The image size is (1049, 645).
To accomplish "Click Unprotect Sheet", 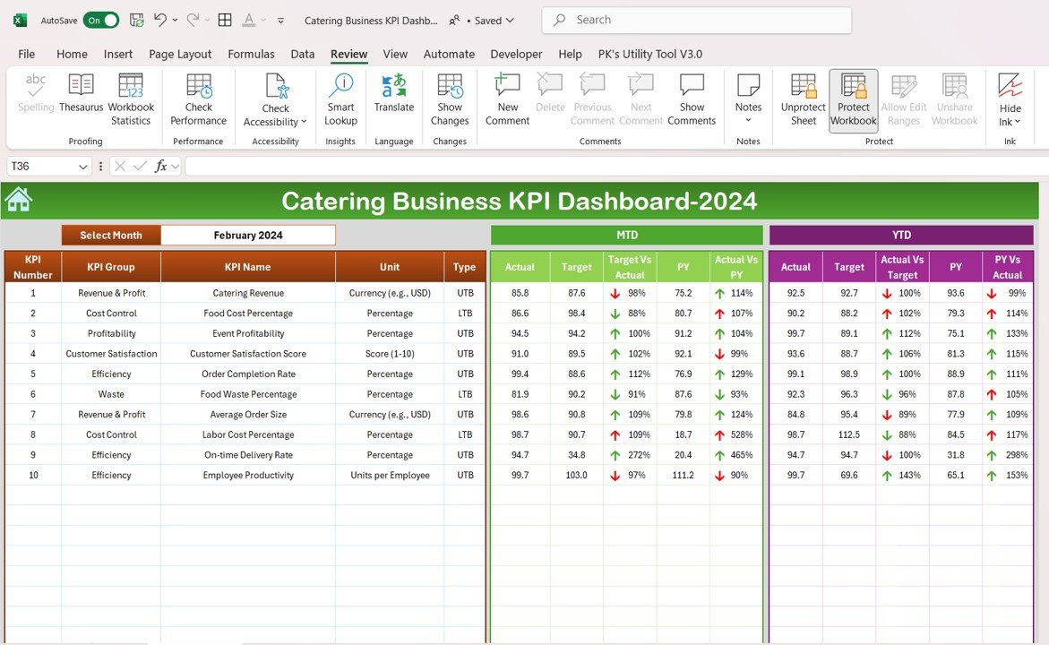I will pos(804,99).
